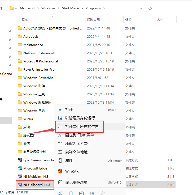Click the Delete trash icon
The width and height of the screenshot is (192, 195).
point(103,193)
